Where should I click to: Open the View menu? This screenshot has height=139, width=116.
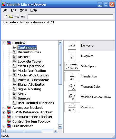click(23, 10)
